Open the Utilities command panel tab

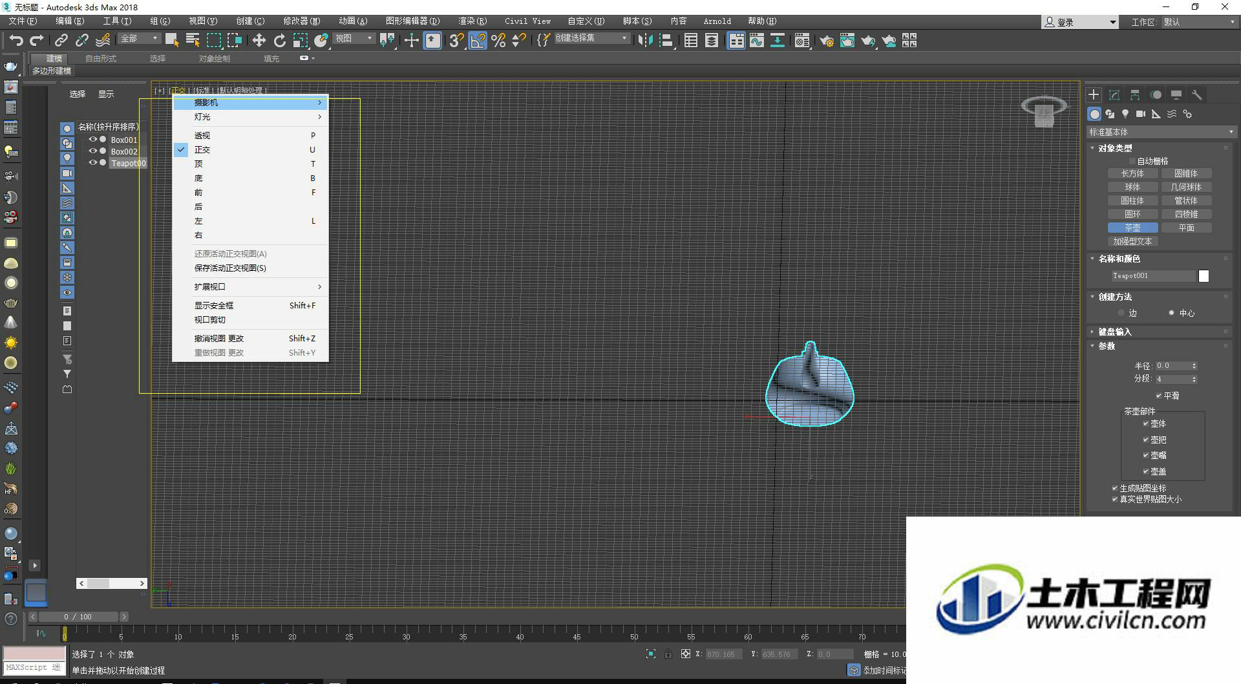point(1197,95)
